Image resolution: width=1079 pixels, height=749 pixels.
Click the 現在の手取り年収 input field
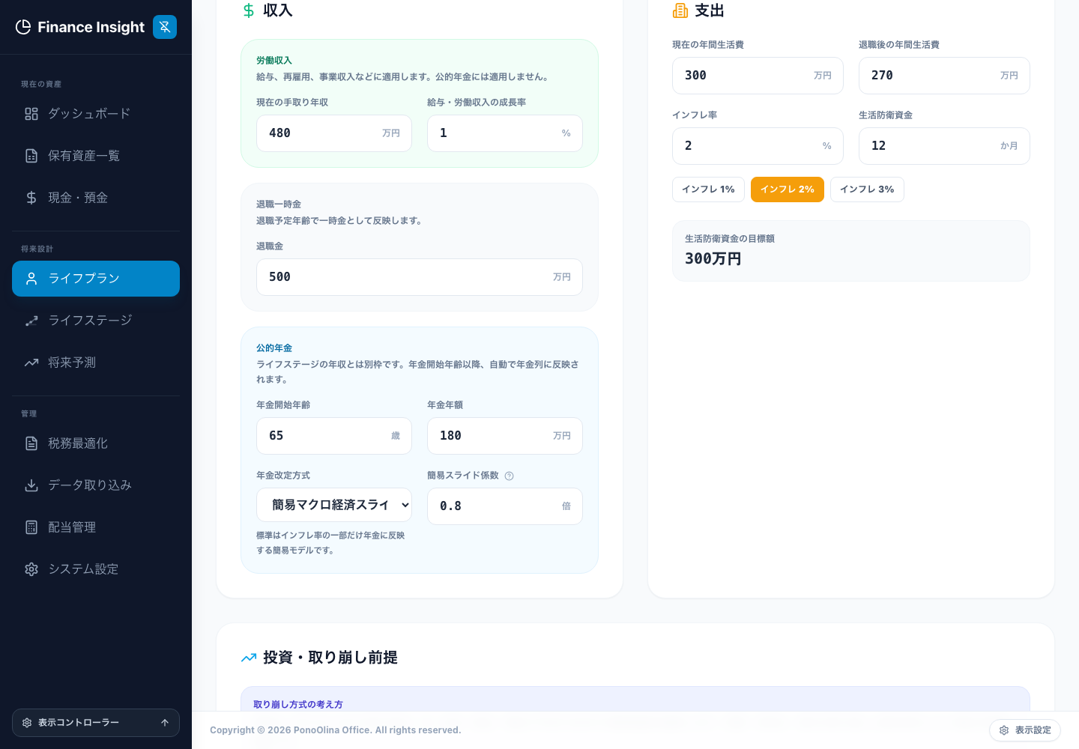tap(334, 133)
